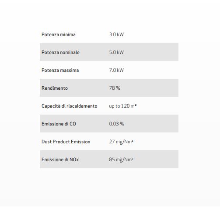This screenshot has width=220, height=210.
Task: Select the 3.0 kW value
Action: click(x=116, y=34)
